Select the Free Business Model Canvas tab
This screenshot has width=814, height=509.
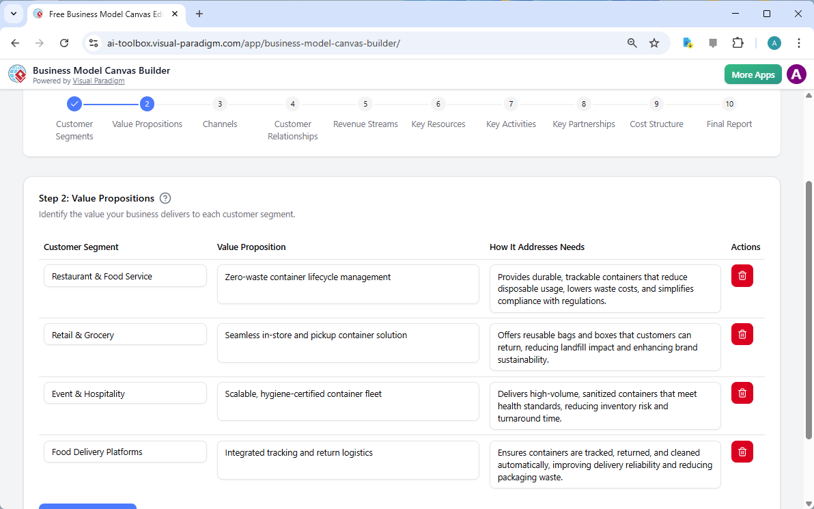click(x=102, y=14)
